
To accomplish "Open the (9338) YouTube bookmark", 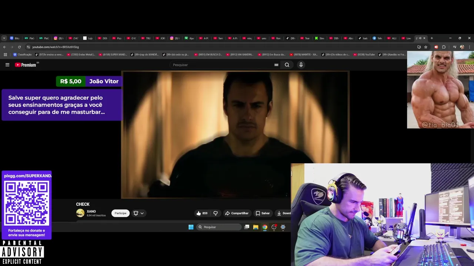I will [x=364, y=55].
